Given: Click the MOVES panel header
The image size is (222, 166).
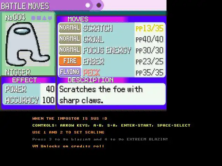Looking at the screenshot, I should coord(78,19).
